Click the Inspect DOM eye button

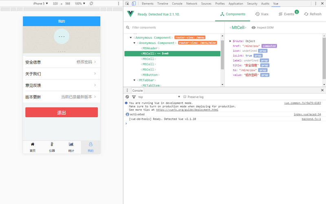pyautogui.click(x=262, y=27)
